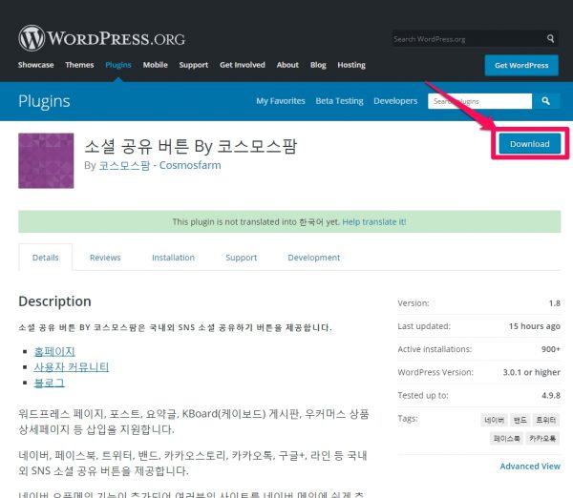This screenshot has width=573, height=498.
Task: Open the About menu item
Action: (287, 65)
